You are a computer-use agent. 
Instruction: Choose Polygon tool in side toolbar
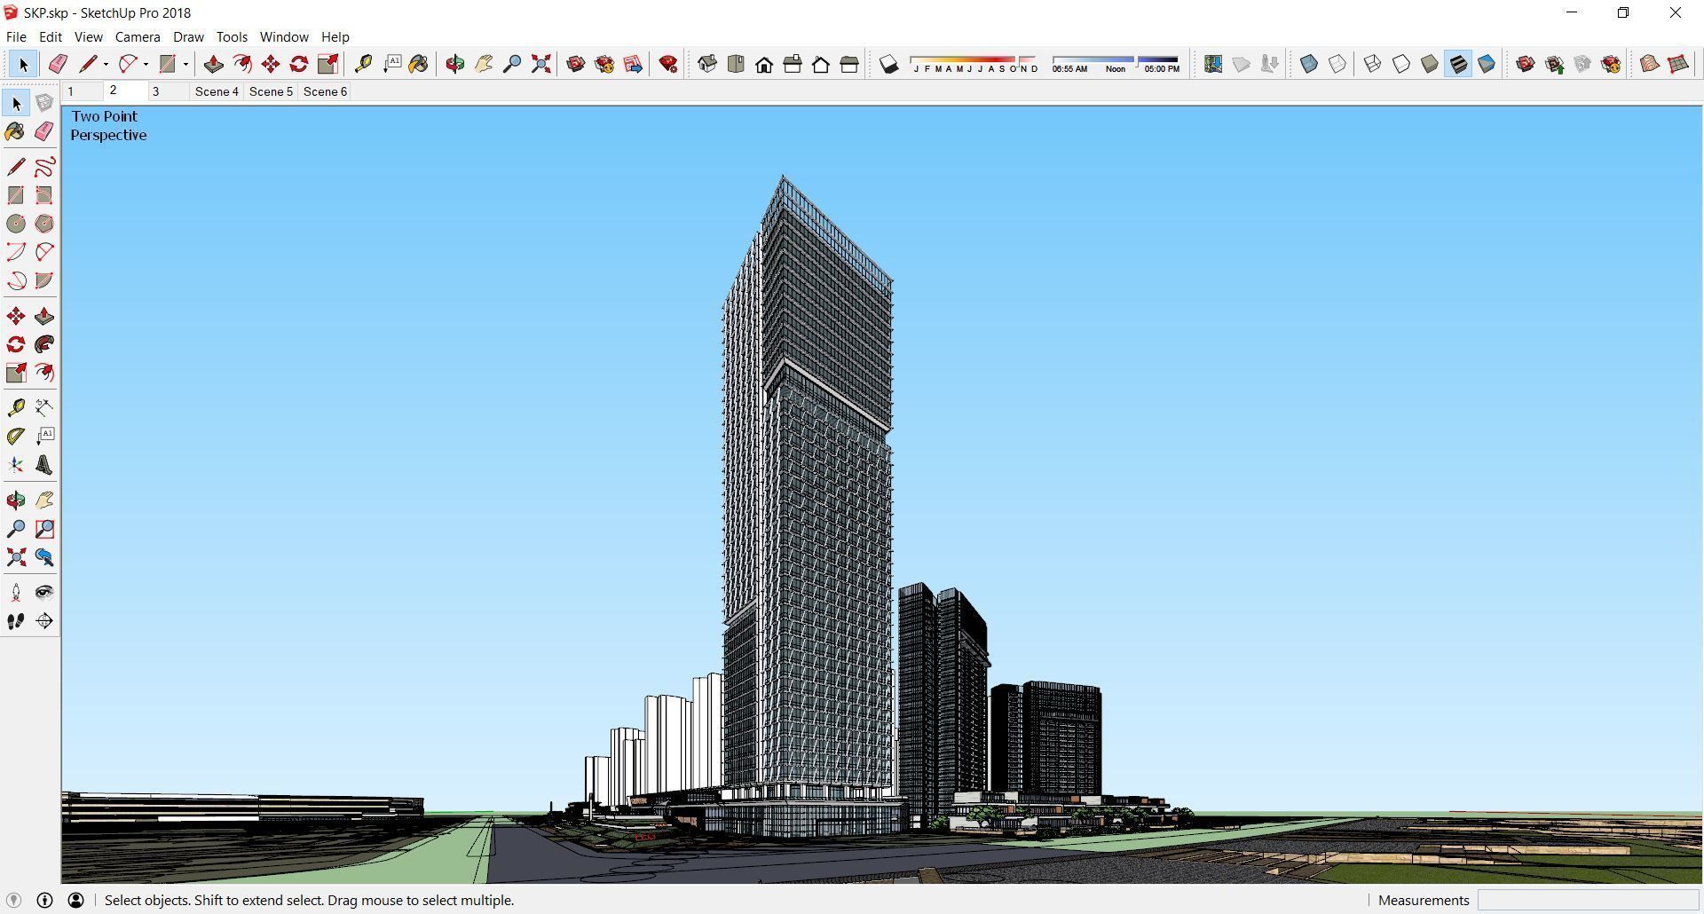tap(44, 224)
